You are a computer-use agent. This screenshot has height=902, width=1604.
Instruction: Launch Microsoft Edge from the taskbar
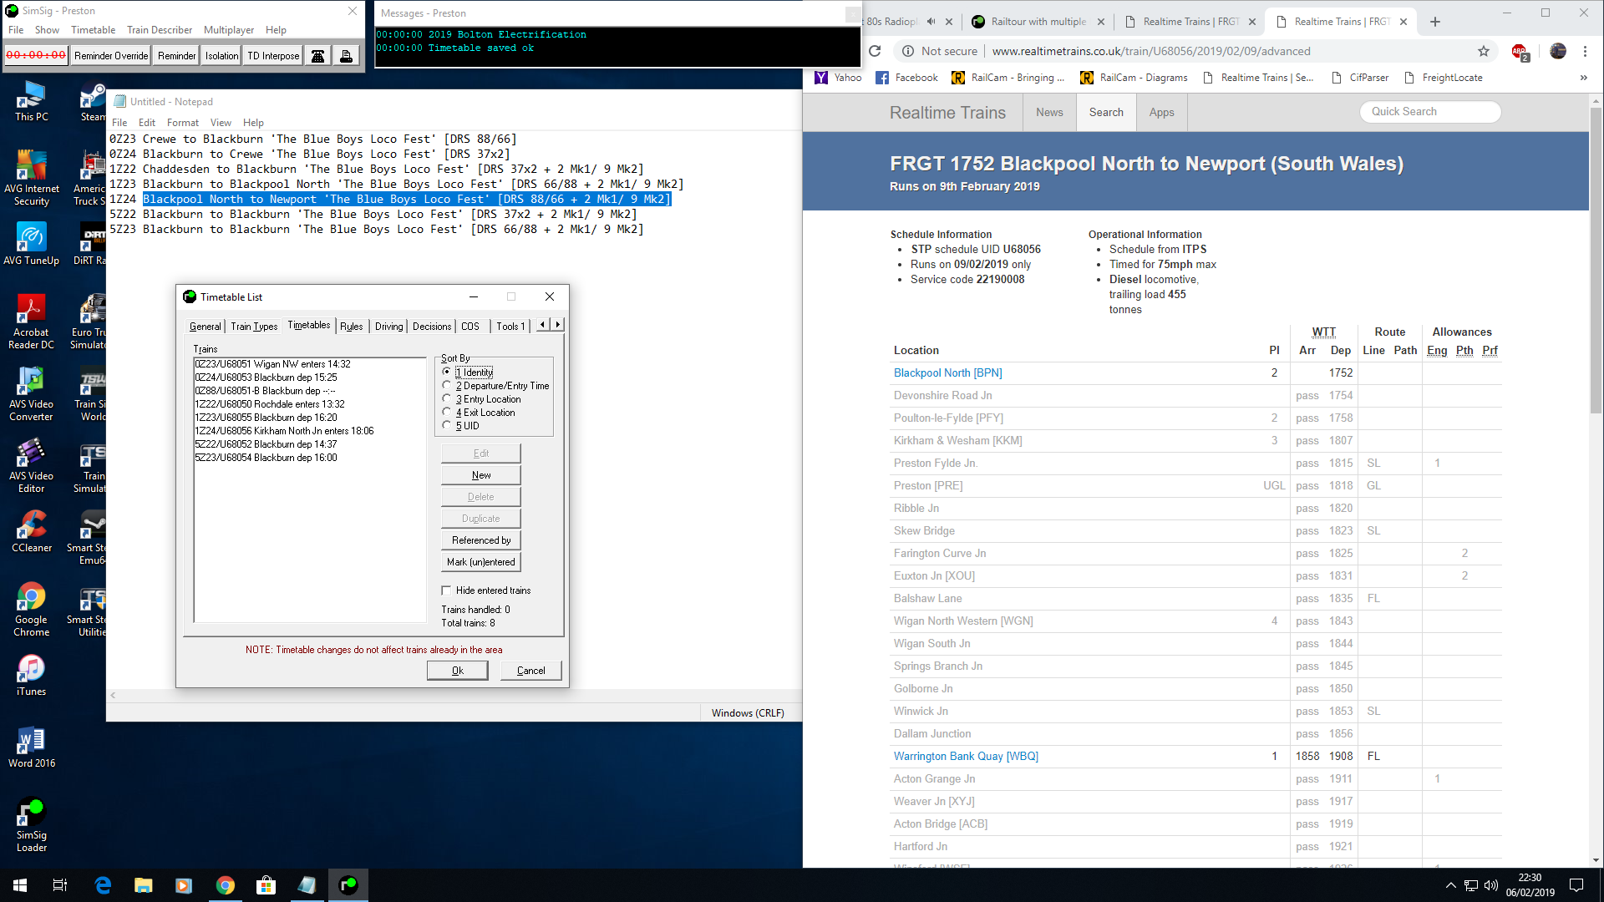[x=103, y=885]
